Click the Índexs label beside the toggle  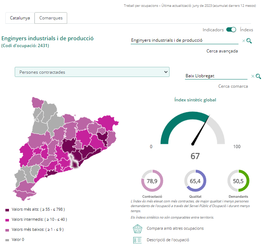coord(246,29)
